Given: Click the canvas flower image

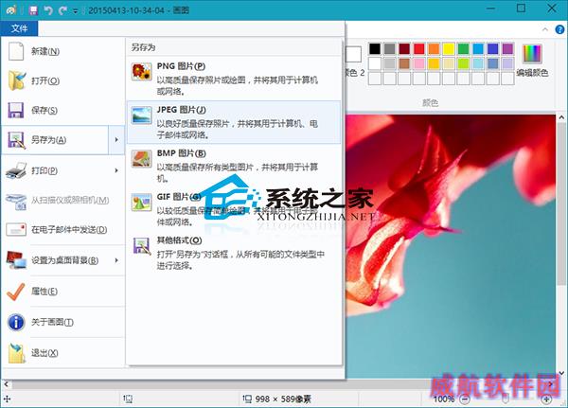Looking at the screenshot, I should tap(451, 246).
